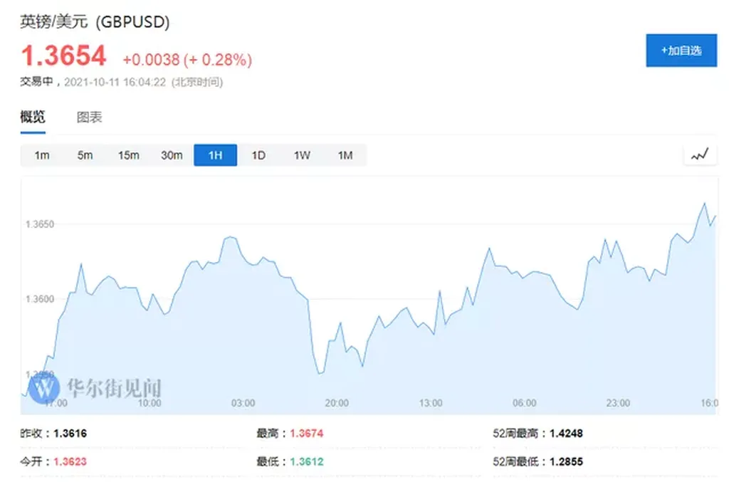Viewport: 729px width, 482px height.
Task: Click the chart peak near 16:00
Action: (705, 203)
